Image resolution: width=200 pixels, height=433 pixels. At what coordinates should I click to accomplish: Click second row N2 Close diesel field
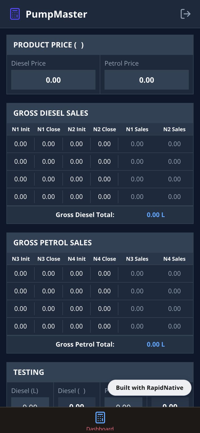pyautogui.click(x=104, y=162)
